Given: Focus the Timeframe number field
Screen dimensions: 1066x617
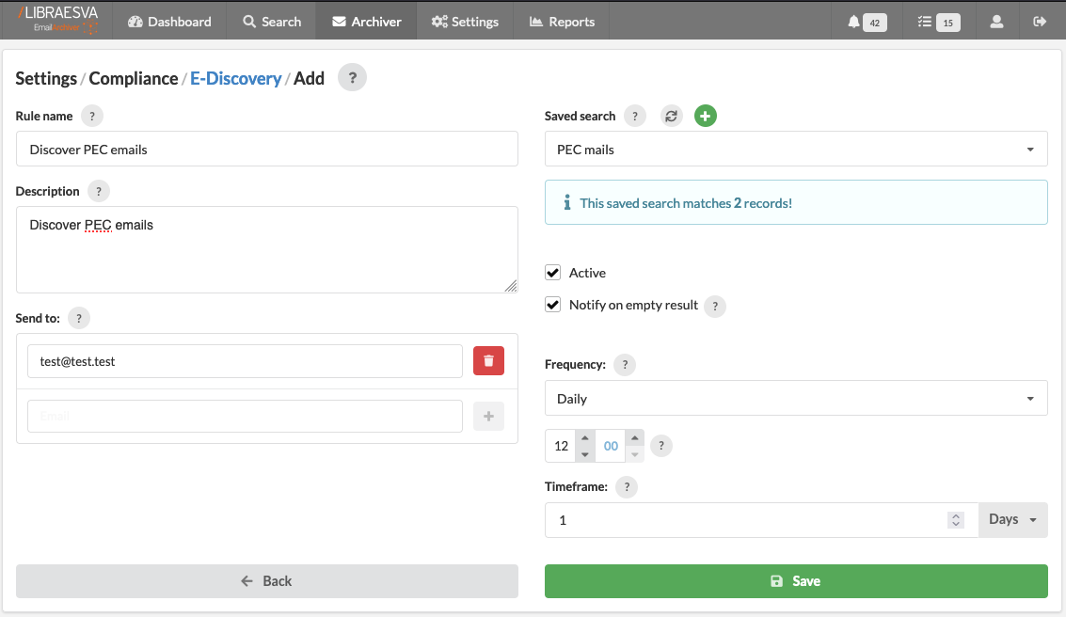Looking at the screenshot, I should click(761, 520).
